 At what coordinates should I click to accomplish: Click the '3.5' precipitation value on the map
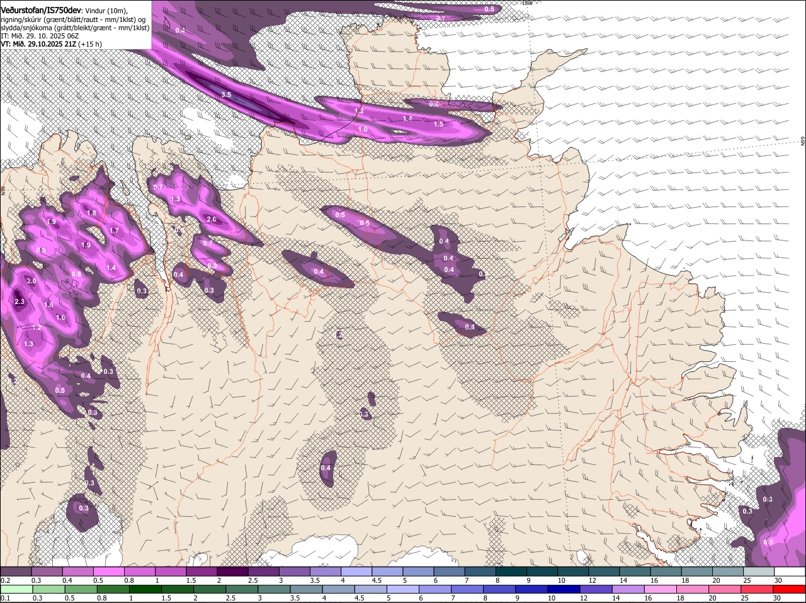click(x=227, y=94)
